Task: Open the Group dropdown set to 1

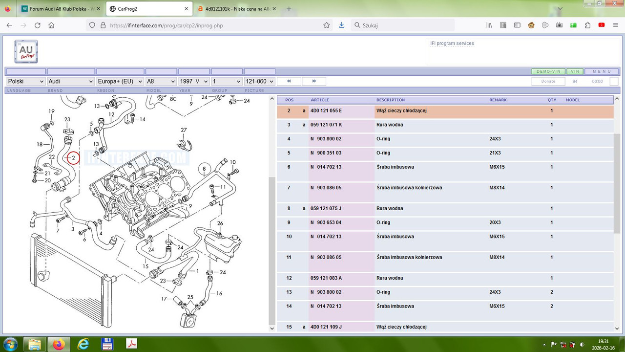Action: coord(227,81)
